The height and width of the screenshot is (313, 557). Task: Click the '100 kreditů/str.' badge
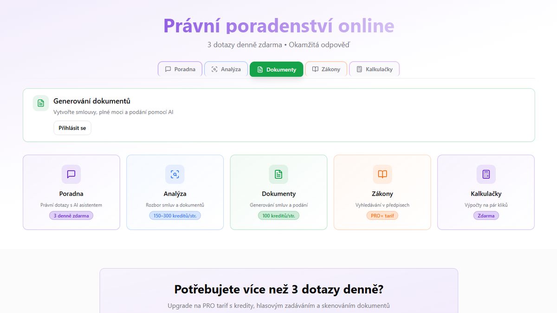[x=278, y=216]
